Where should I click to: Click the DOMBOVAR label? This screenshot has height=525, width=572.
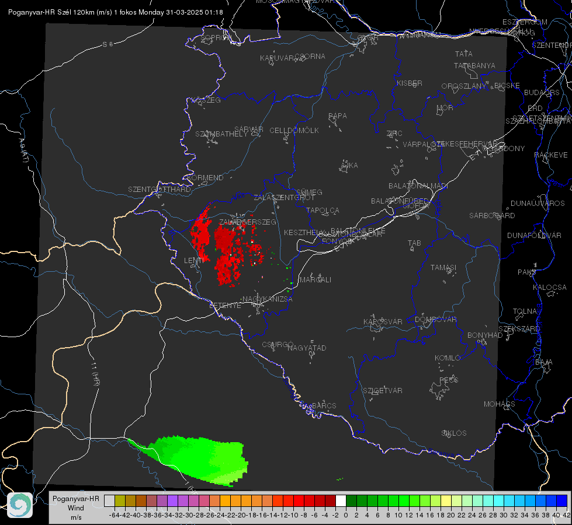click(435, 320)
